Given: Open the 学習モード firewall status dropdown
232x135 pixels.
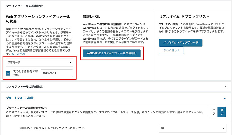Looking at the screenshot, I should click(39, 63).
